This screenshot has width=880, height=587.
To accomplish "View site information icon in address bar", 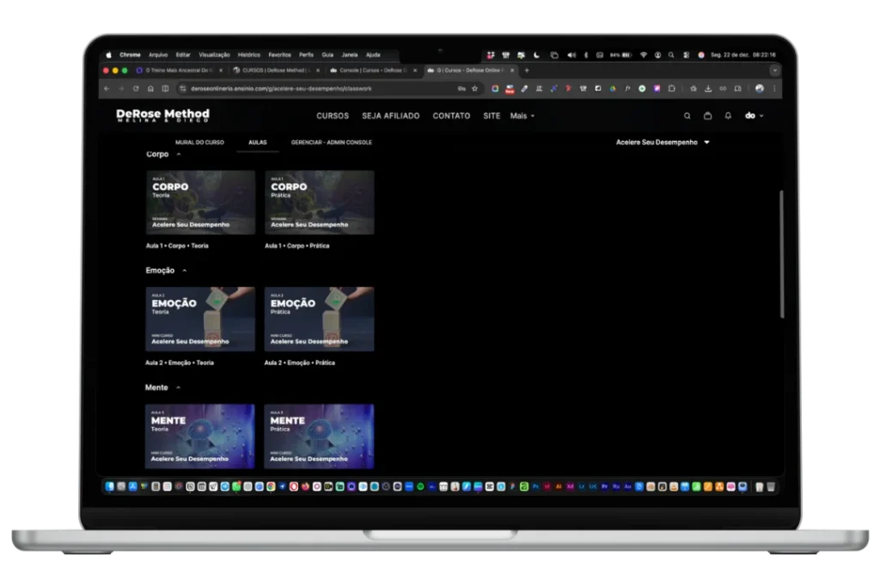I will tap(182, 89).
